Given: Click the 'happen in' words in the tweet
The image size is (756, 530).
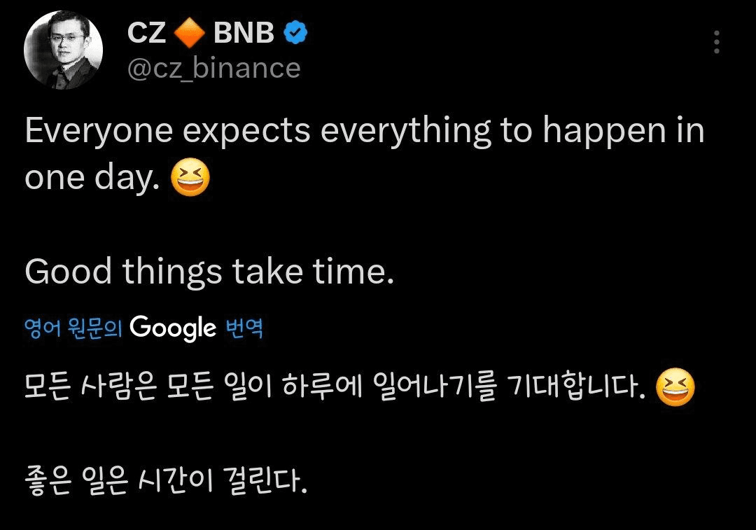Looking at the screenshot, I should pyautogui.click(x=624, y=132).
